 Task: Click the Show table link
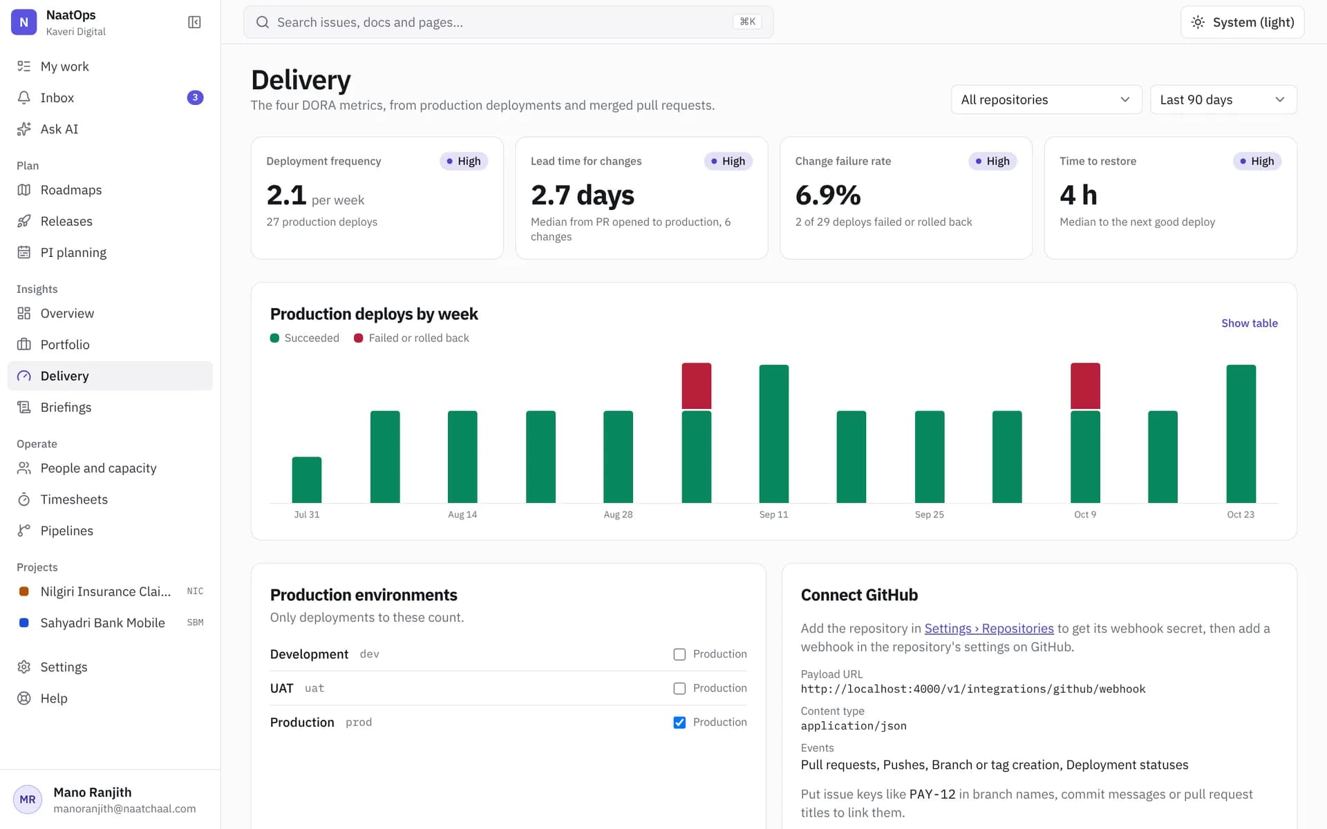[x=1249, y=323]
